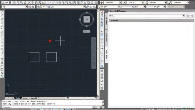Open the text style Standard dropdown
Image resolution: width=195 pixels, height=110 pixels.
pos(120,2)
